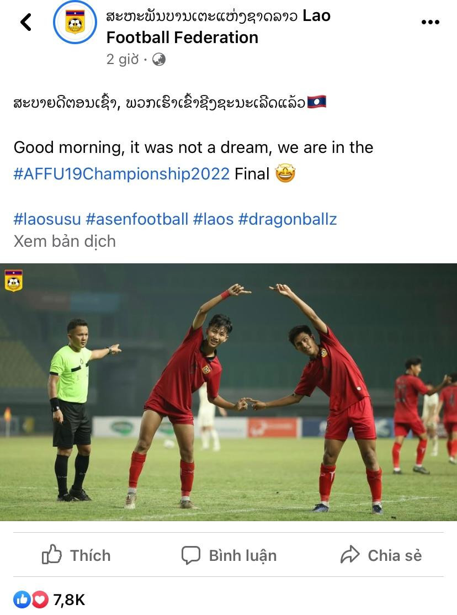Open comments with Bình luận button

tap(229, 555)
